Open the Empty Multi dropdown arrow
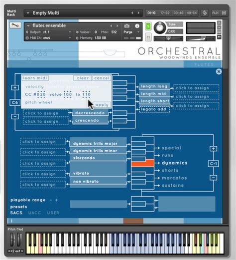Image resolution: width=236 pixels, height=260 pixels. point(28,13)
